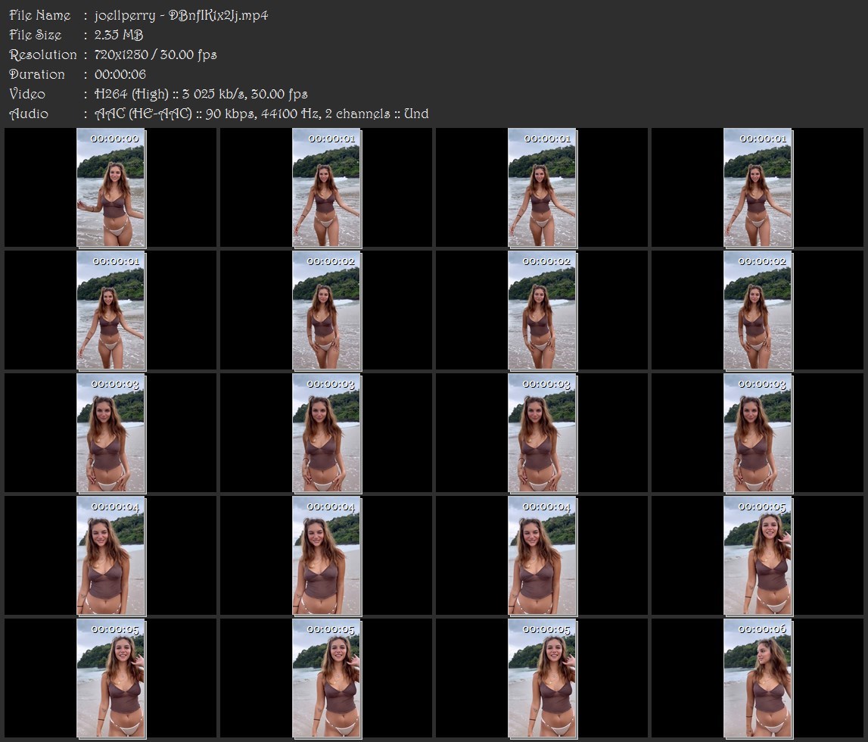Click the duration value in the header
The width and height of the screenshot is (868, 742).
(120, 74)
